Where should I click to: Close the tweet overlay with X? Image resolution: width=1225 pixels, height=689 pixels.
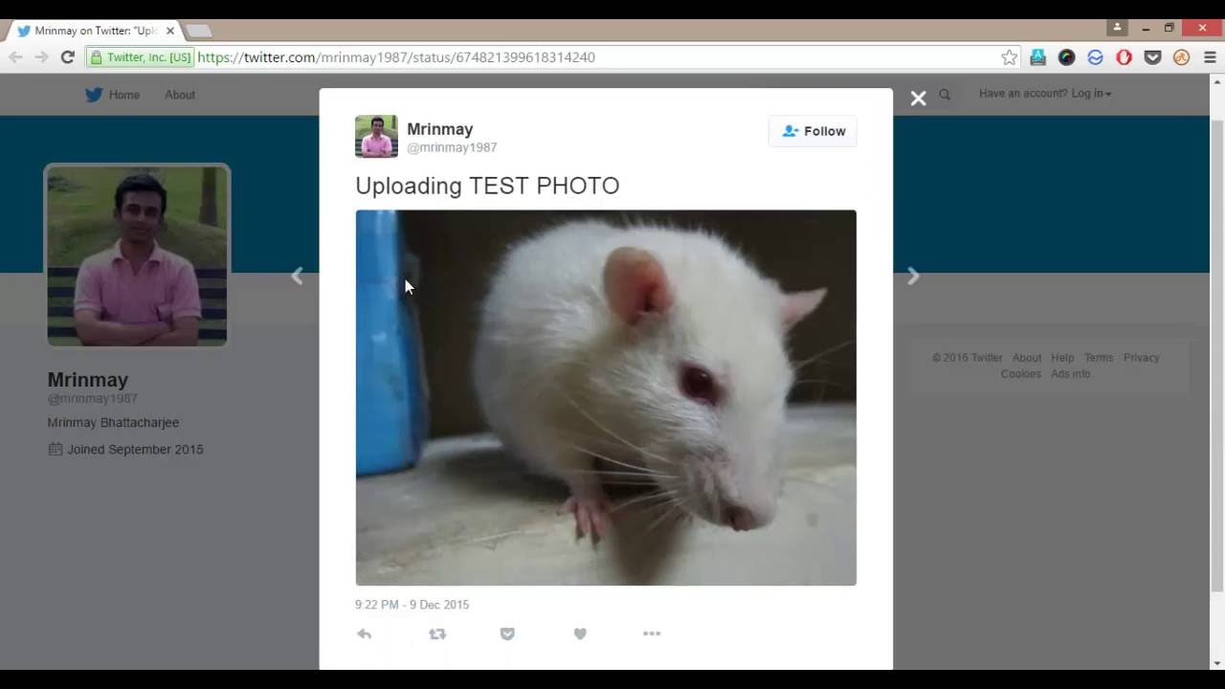tap(918, 98)
